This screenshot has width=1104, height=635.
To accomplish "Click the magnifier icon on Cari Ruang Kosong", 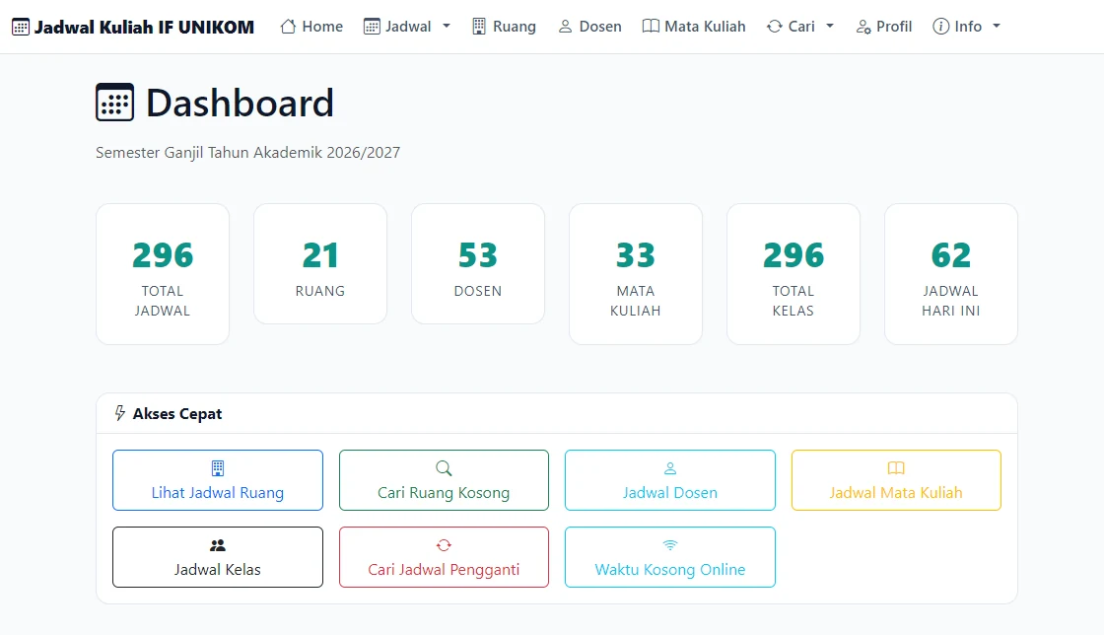I will 444,468.
